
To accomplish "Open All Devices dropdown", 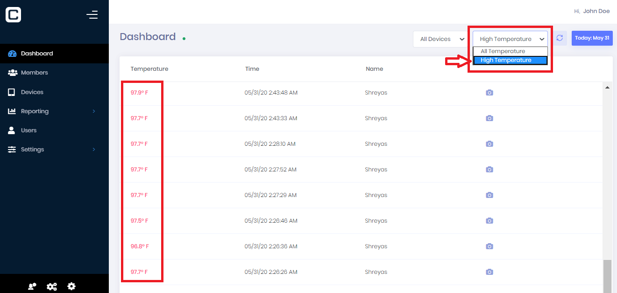I will click(441, 39).
